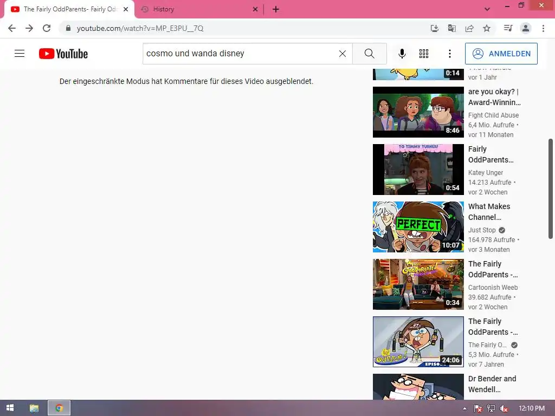Click 'Fairly OddParents...' title by Katey Unger
The height and width of the screenshot is (416, 555).
pos(491,154)
